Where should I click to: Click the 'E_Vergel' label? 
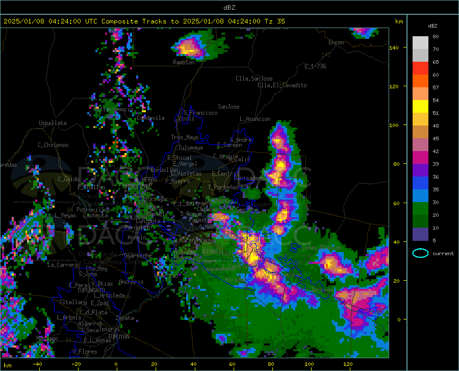(x=185, y=164)
